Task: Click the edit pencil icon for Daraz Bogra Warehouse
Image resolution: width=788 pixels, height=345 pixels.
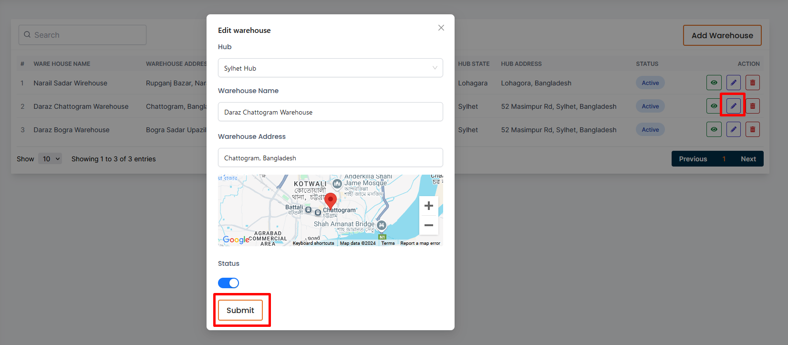Action: pos(733,129)
